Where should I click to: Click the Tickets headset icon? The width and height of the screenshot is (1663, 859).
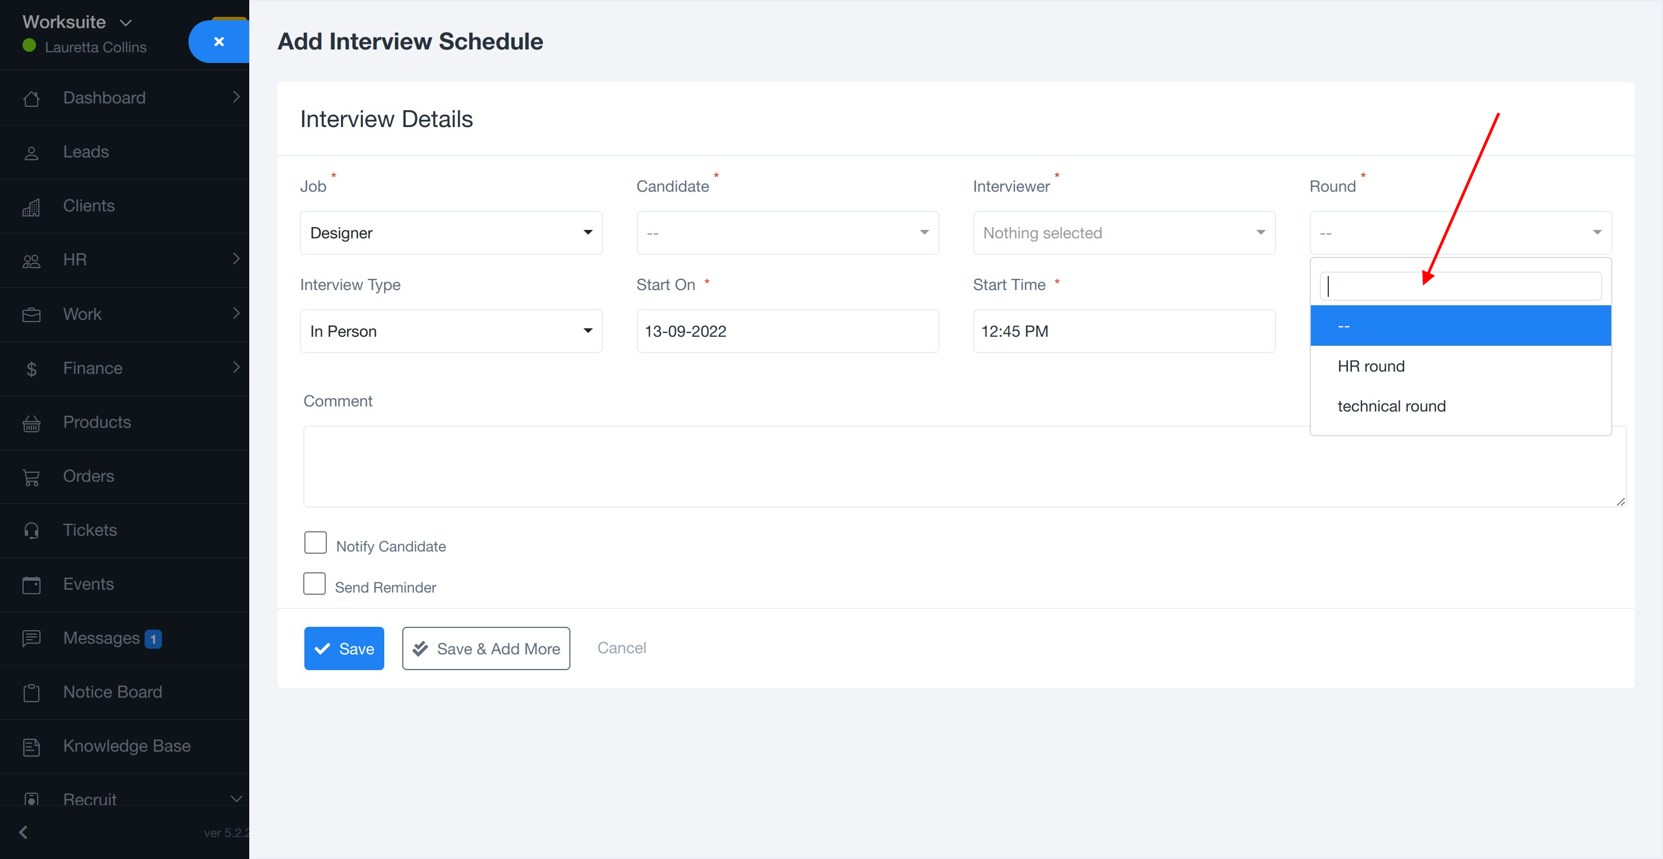(31, 531)
